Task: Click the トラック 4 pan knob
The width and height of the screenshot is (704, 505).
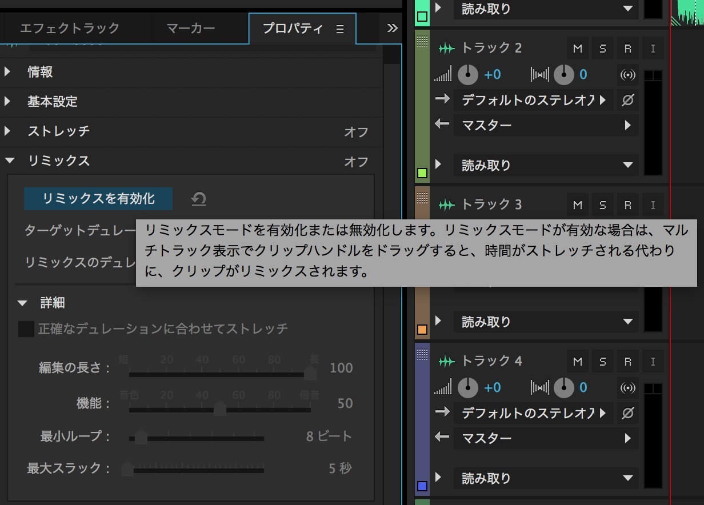Action: point(563,388)
